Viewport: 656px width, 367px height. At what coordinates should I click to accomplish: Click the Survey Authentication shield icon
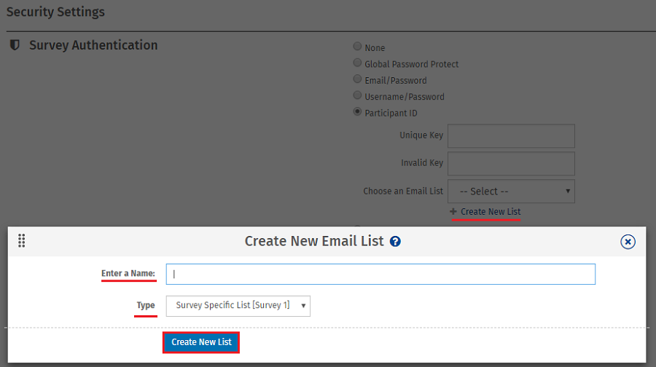pyautogui.click(x=15, y=45)
